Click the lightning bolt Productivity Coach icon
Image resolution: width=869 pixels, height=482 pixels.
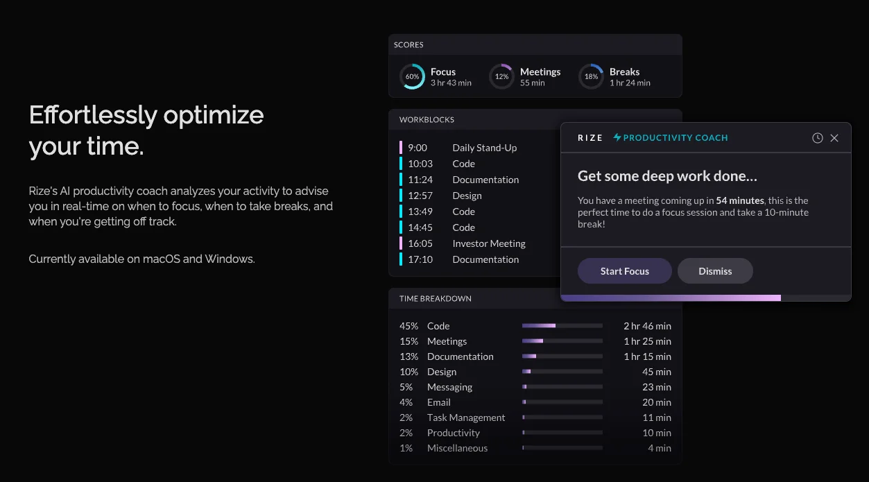(x=616, y=137)
